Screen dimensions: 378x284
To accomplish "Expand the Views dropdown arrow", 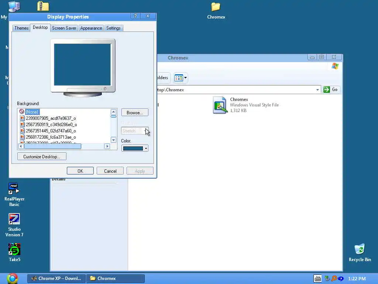I will pyautogui.click(x=185, y=78).
